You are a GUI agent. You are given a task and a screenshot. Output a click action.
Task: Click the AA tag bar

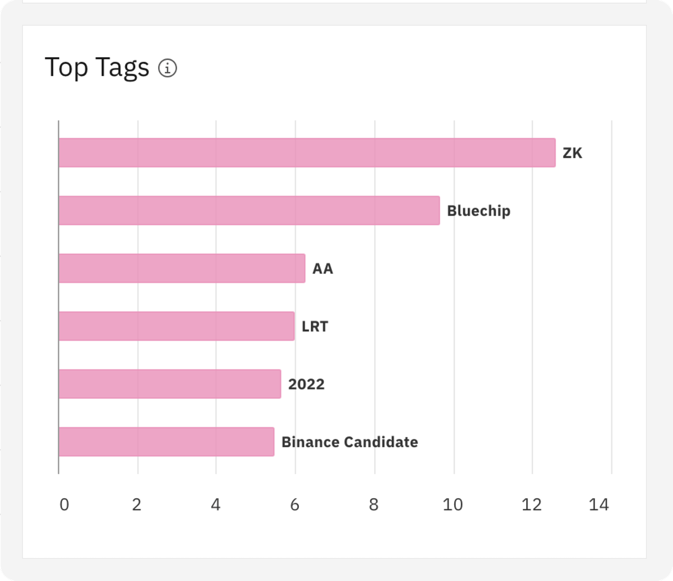(x=182, y=268)
